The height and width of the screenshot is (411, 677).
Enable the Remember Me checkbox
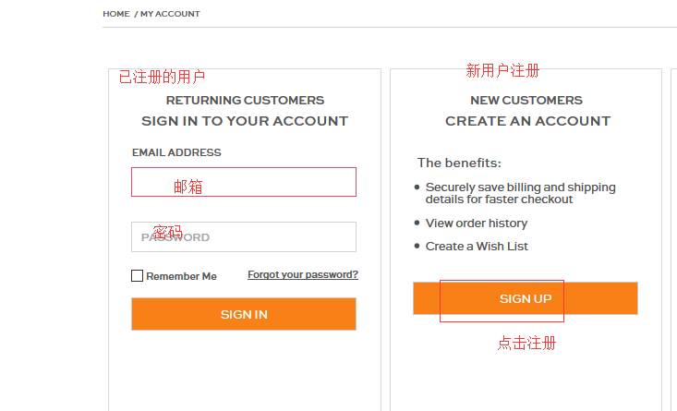138,275
